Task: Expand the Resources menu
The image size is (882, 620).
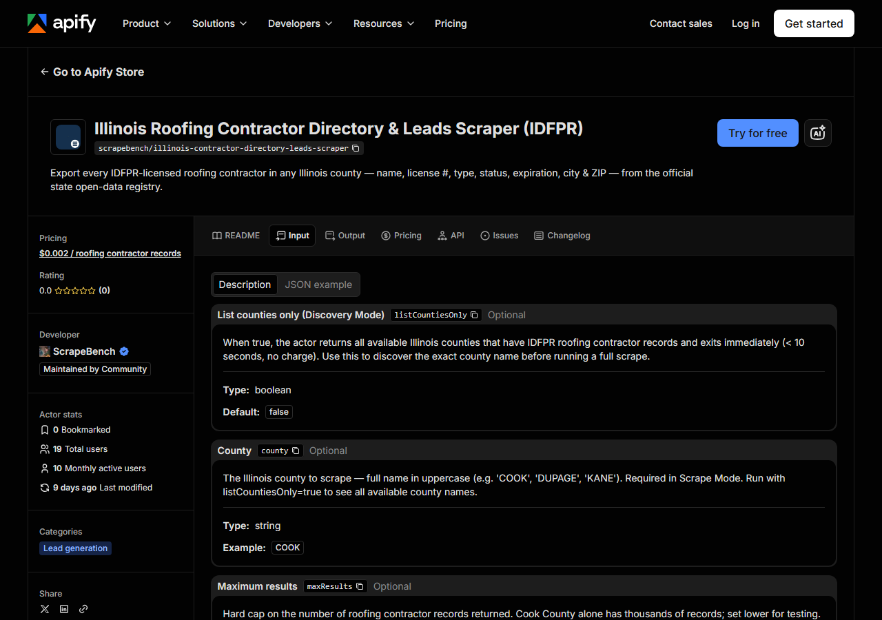Action: (x=384, y=23)
